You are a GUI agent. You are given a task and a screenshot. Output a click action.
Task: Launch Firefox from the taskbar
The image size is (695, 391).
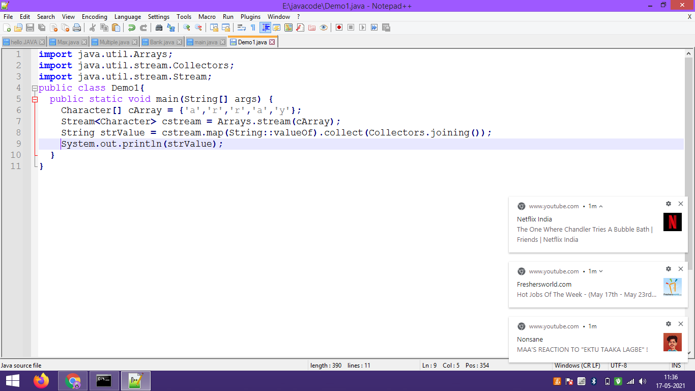[x=41, y=381]
